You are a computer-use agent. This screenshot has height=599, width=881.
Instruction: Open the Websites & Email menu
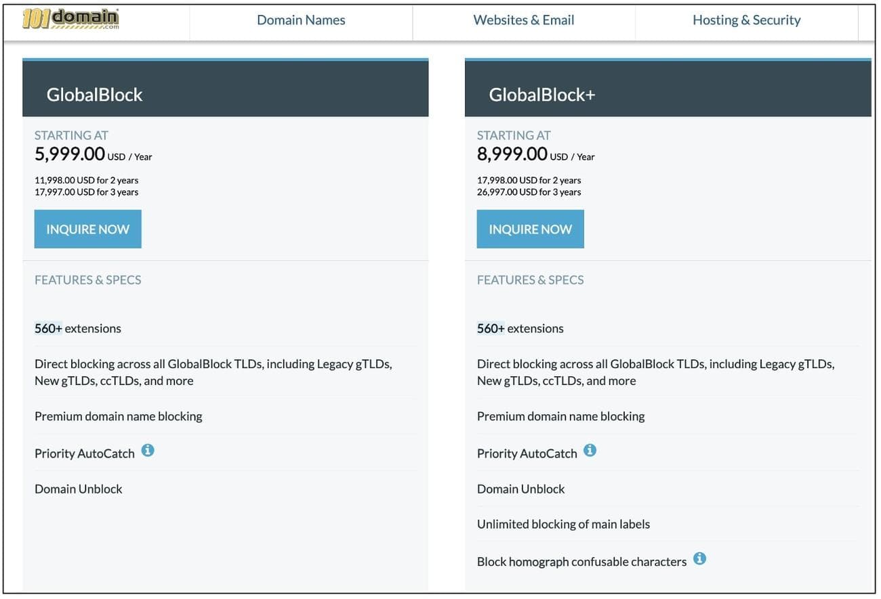click(523, 20)
